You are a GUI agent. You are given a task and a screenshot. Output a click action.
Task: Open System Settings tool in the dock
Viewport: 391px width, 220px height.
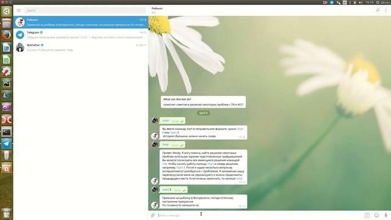(7, 71)
